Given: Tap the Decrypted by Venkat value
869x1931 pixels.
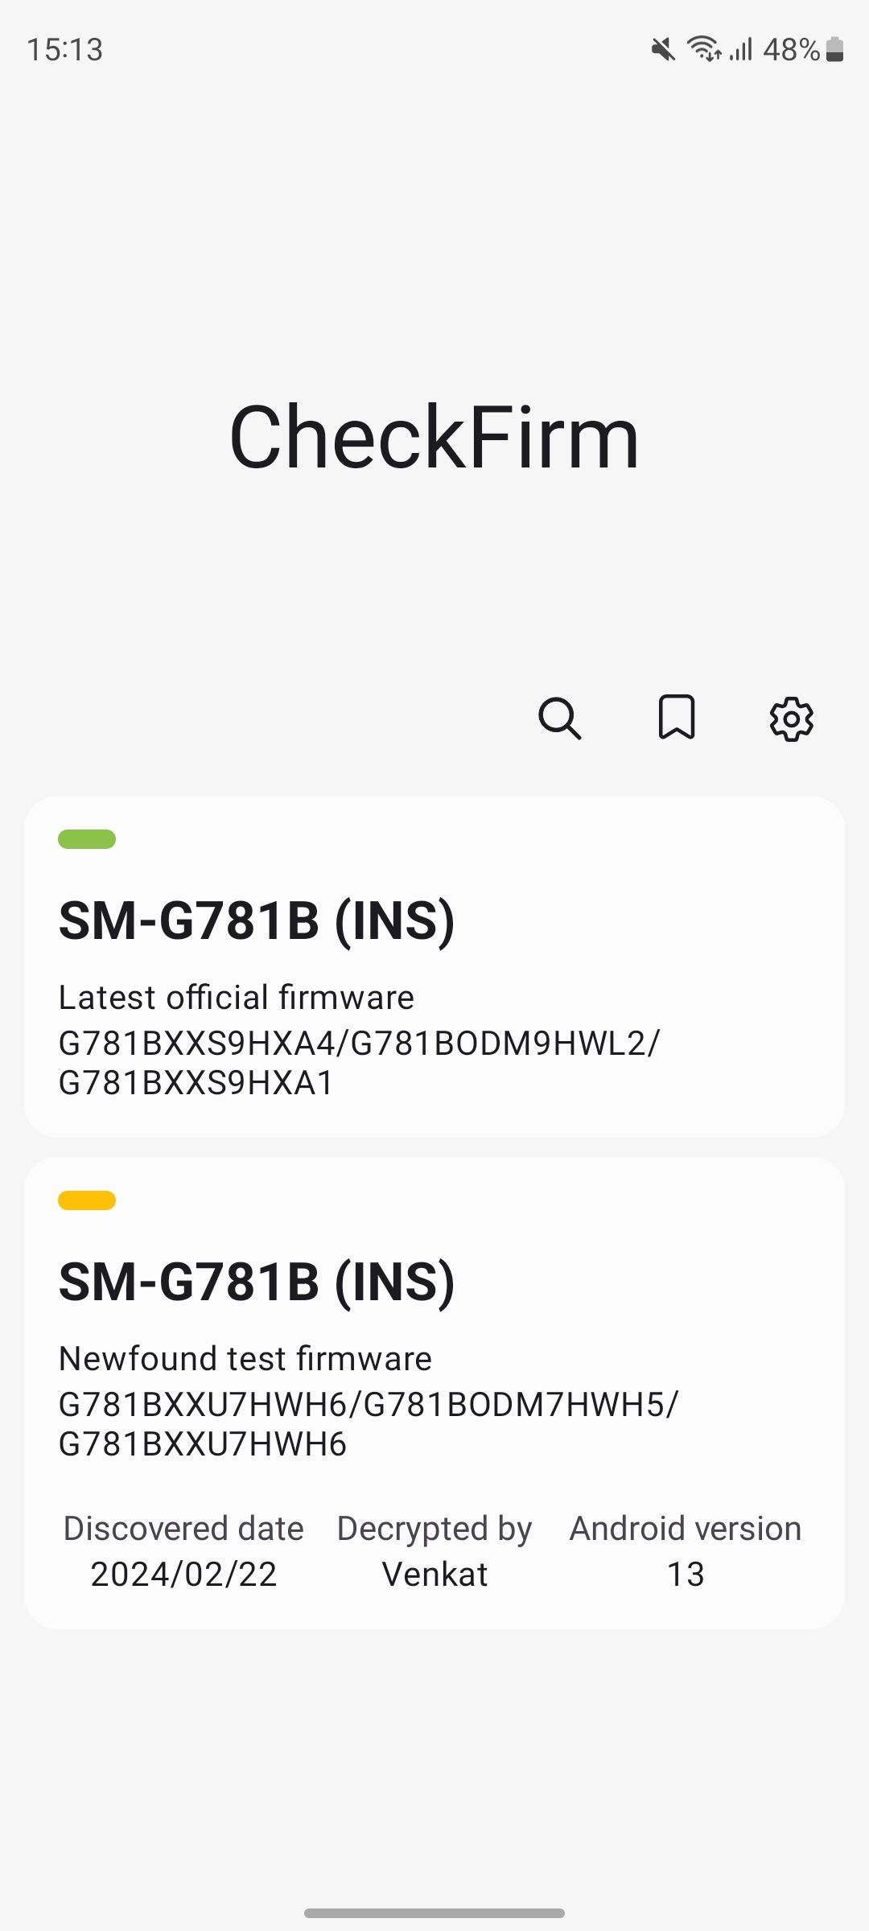Looking at the screenshot, I should [x=434, y=1574].
